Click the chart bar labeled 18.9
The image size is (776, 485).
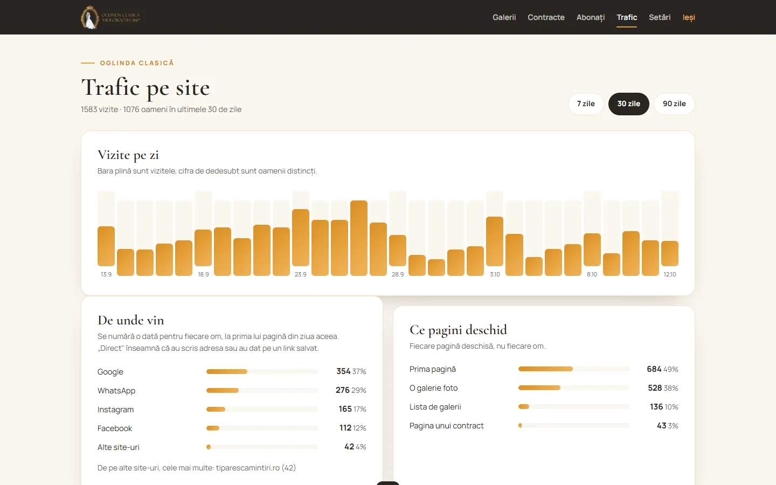point(203,248)
